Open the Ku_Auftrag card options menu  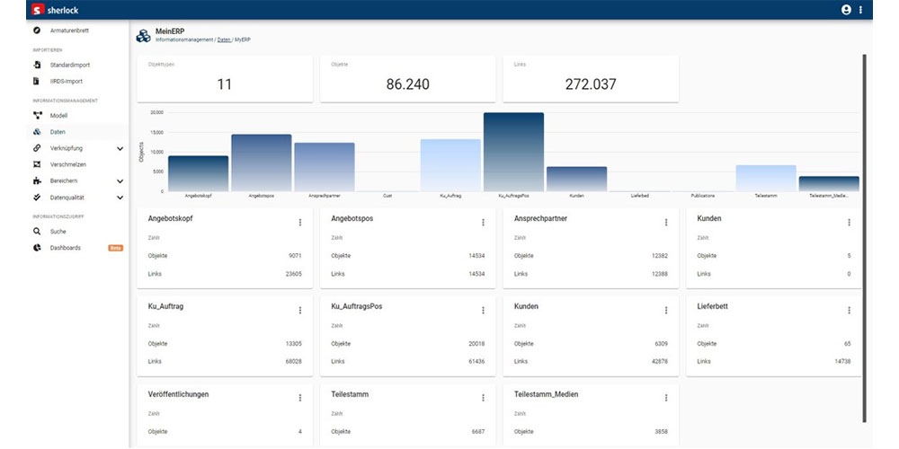click(x=299, y=310)
